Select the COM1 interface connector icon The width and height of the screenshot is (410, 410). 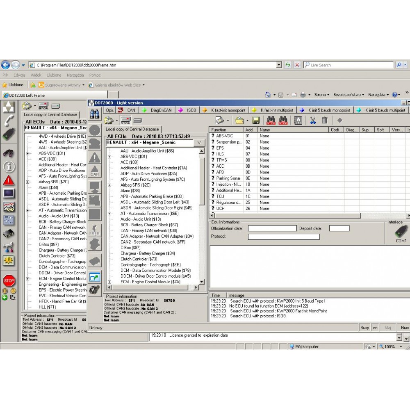[x=401, y=232]
